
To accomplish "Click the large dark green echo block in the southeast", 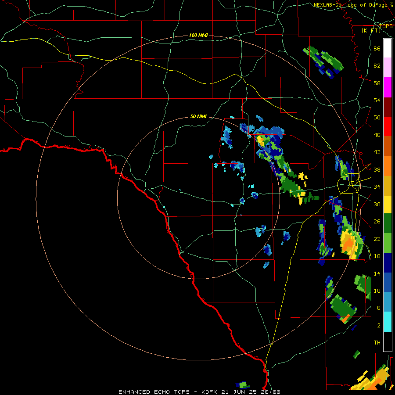I will pos(343,309).
